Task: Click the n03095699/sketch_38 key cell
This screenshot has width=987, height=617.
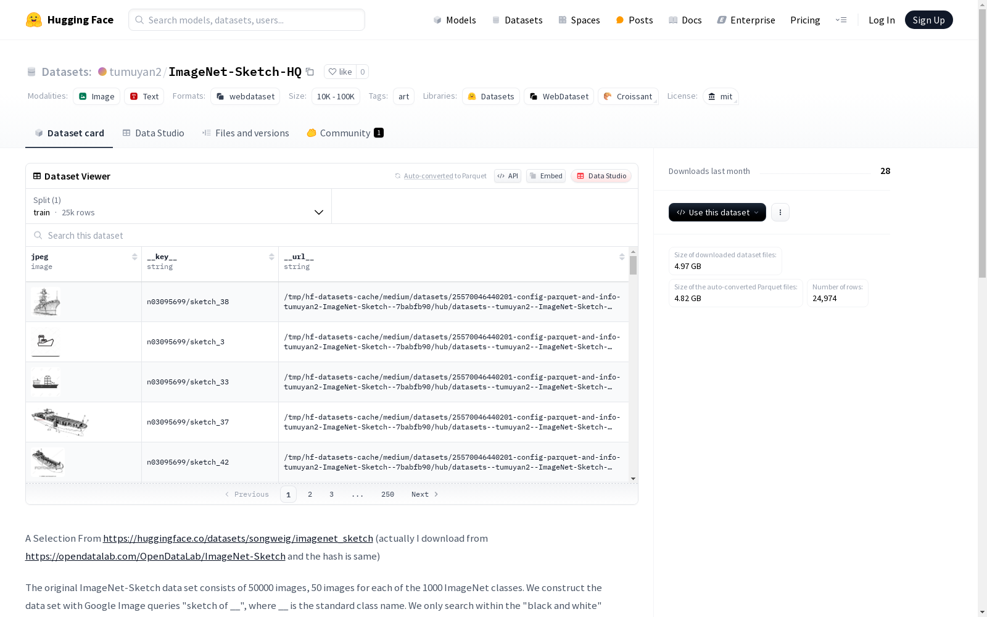Action: [210, 302]
